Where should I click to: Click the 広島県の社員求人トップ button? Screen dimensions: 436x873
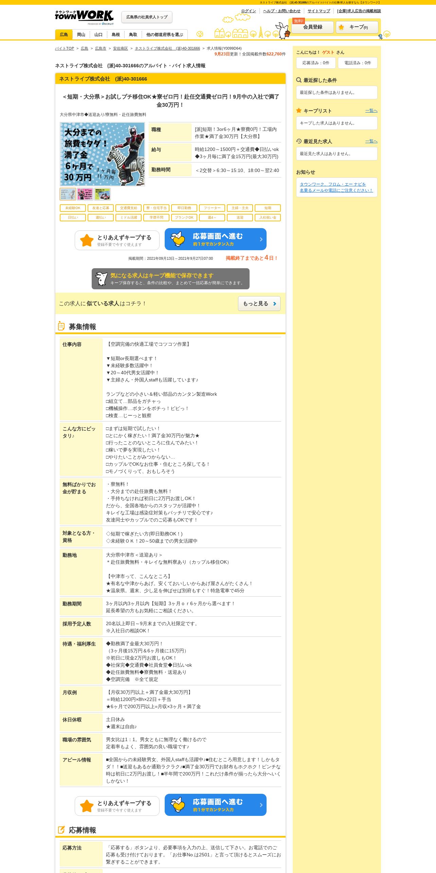coord(147,17)
